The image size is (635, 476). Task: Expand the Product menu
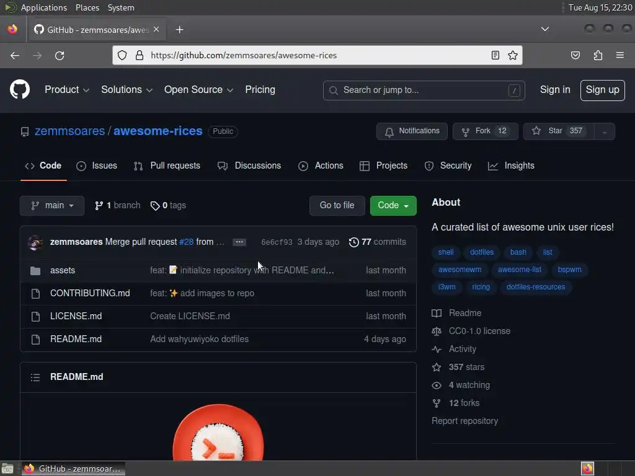tap(67, 89)
